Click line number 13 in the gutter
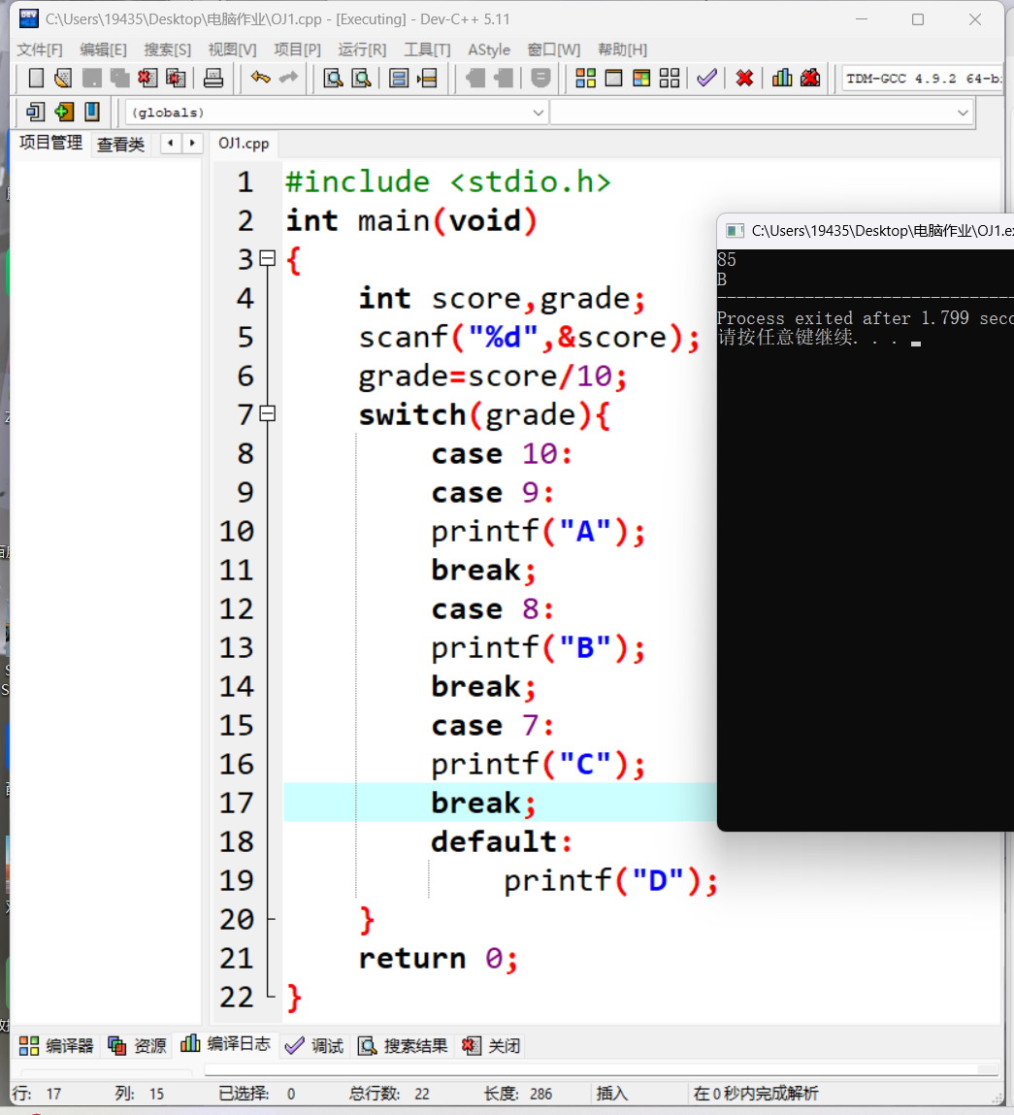Viewport: 1014px width, 1115px height. pos(236,648)
